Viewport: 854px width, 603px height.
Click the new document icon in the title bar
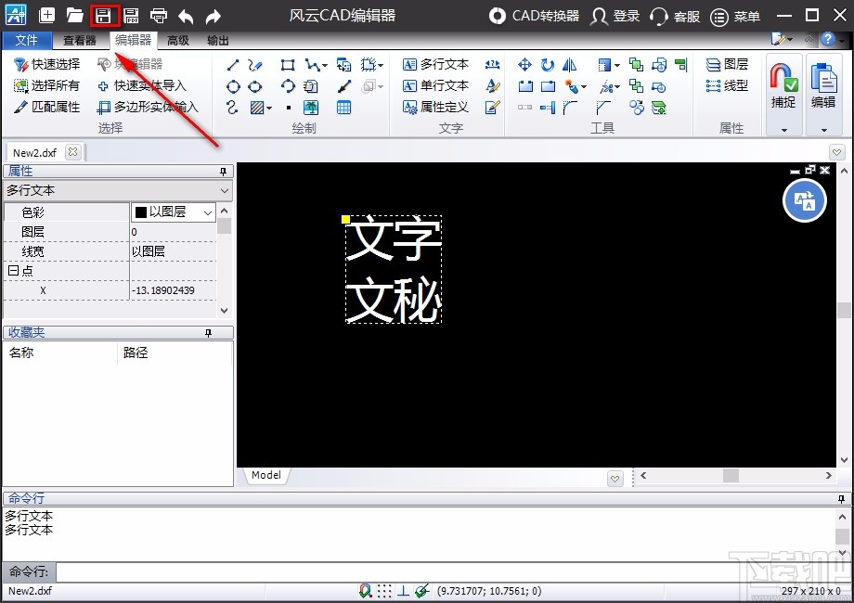pos(46,15)
